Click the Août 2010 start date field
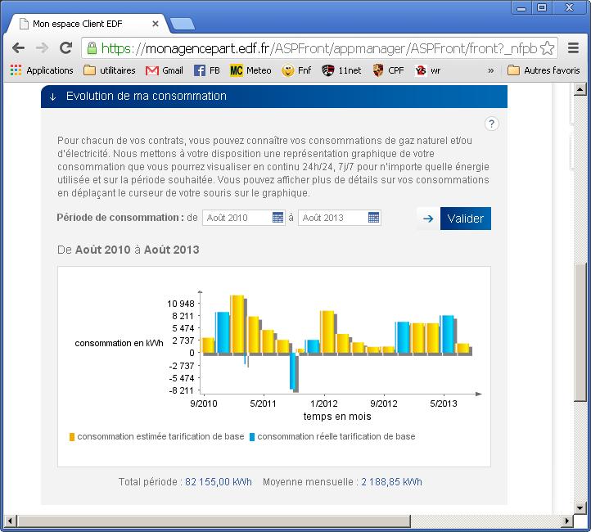591x532 pixels. coord(236,218)
